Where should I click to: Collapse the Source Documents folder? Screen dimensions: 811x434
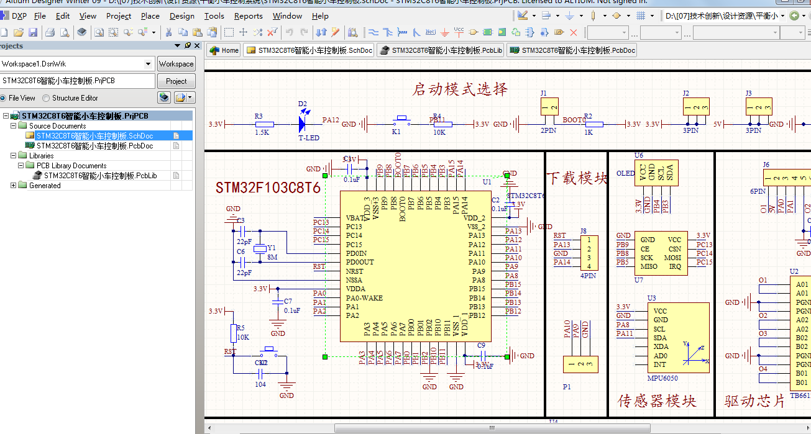14,126
